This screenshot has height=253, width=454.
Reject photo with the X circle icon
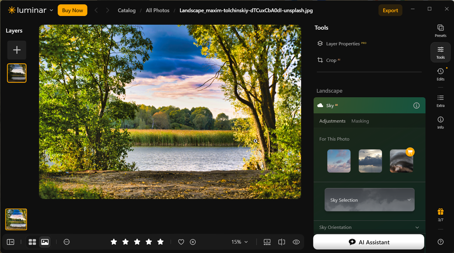(193, 242)
